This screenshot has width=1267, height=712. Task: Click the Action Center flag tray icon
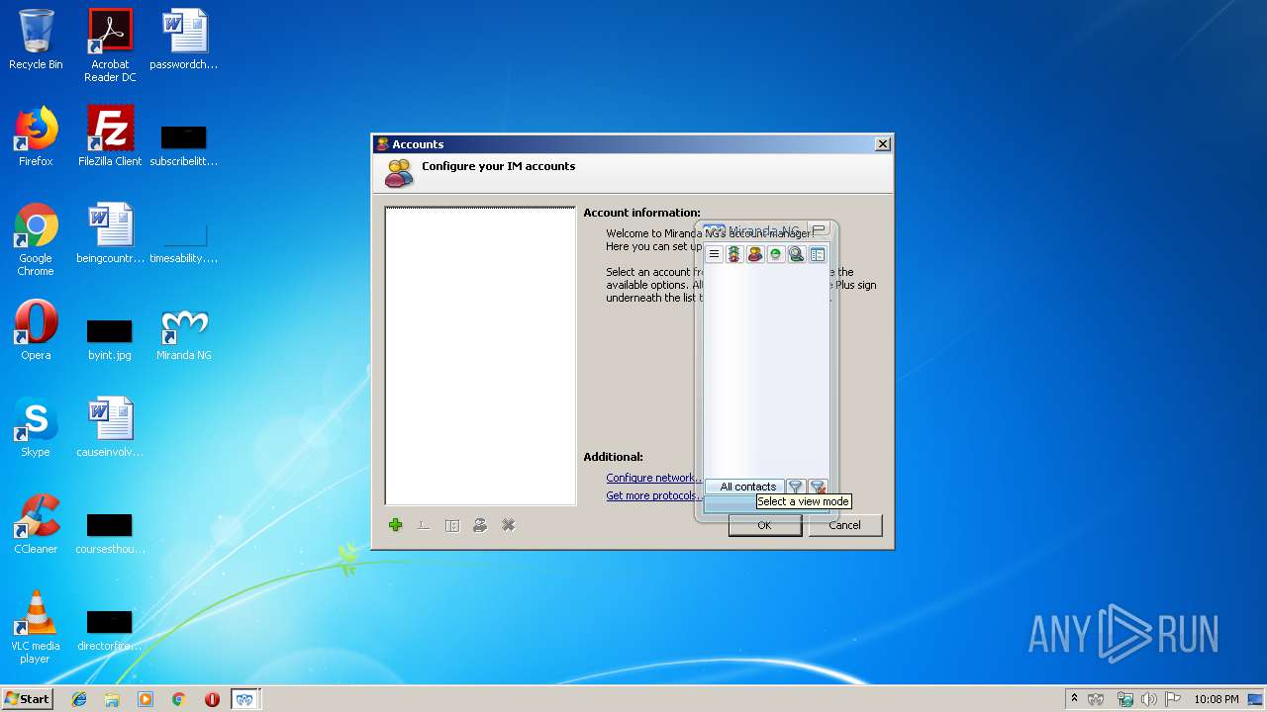1173,699
